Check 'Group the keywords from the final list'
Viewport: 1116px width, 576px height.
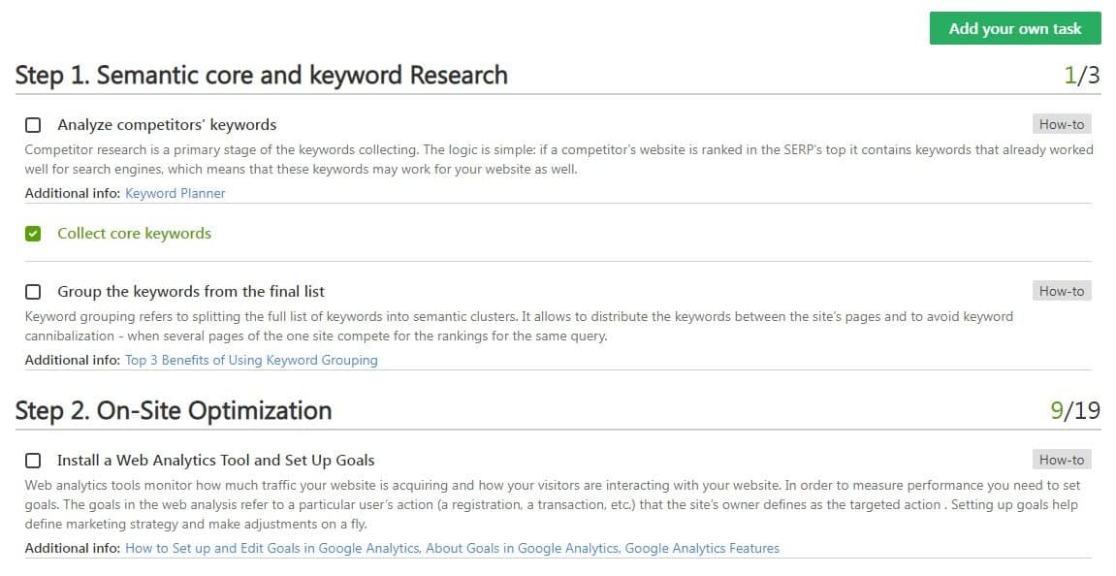pyautogui.click(x=32, y=291)
